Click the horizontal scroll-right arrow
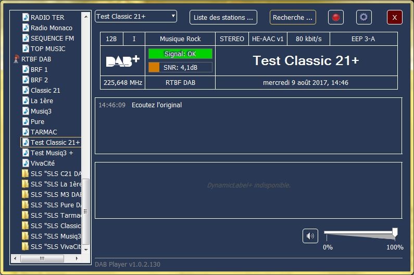The width and height of the screenshot is (414, 275). 77,258
